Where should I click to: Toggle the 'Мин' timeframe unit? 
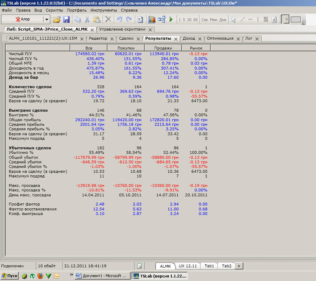[x=213, y=19]
